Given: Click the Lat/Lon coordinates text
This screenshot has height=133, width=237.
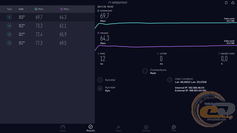Looking at the screenshot, I should (191, 82).
